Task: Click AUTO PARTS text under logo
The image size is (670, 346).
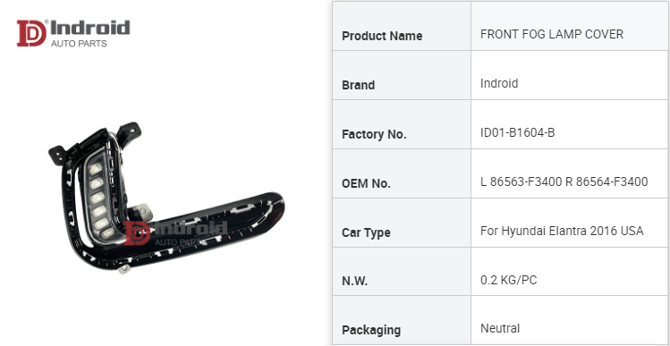Action: [79, 44]
